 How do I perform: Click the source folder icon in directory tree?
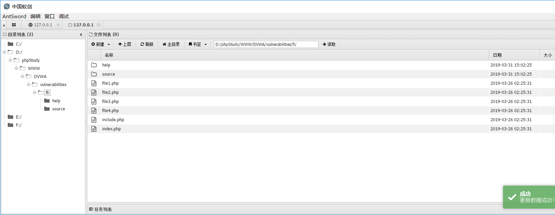pyautogui.click(x=47, y=109)
